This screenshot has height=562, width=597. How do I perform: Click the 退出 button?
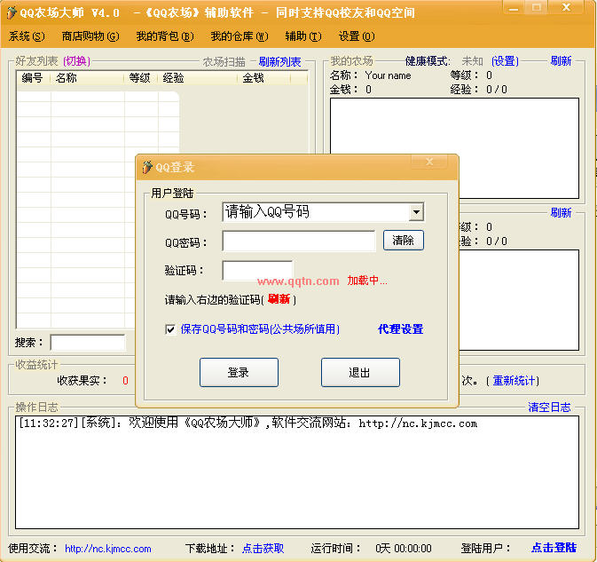coord(360,372)
